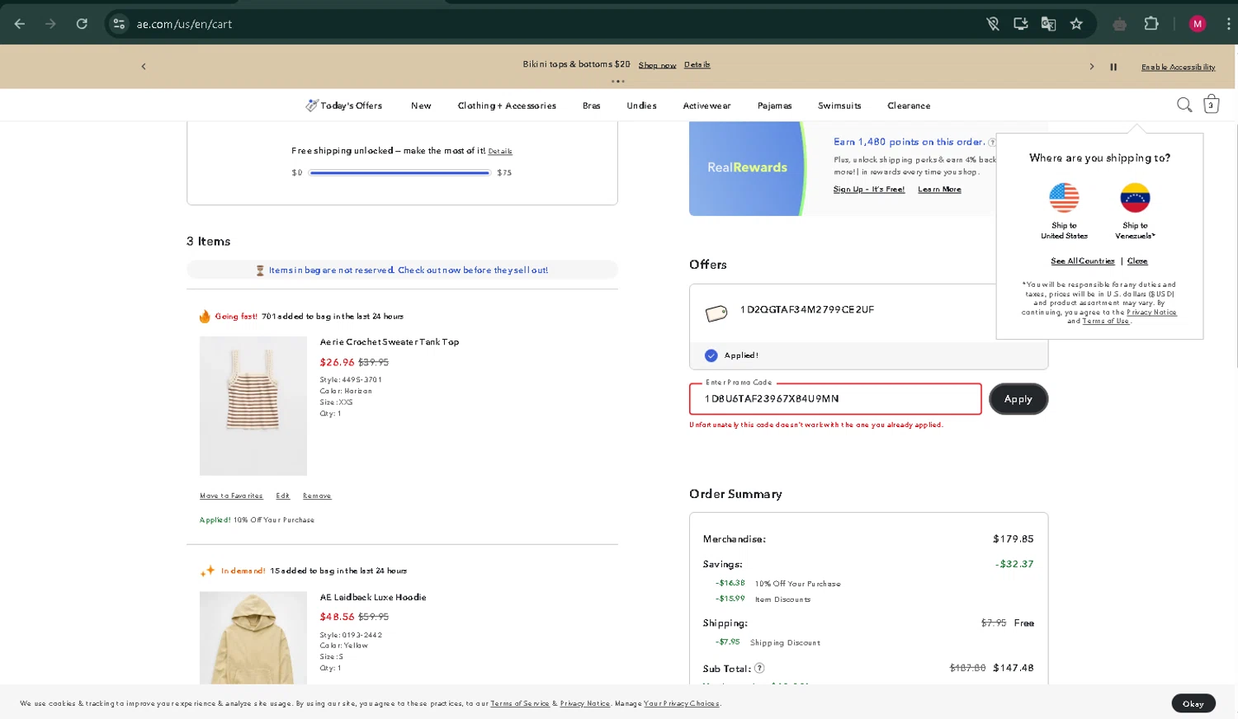
Task: Click the $147.48 sub total value
Action: tap(1013, 668)
